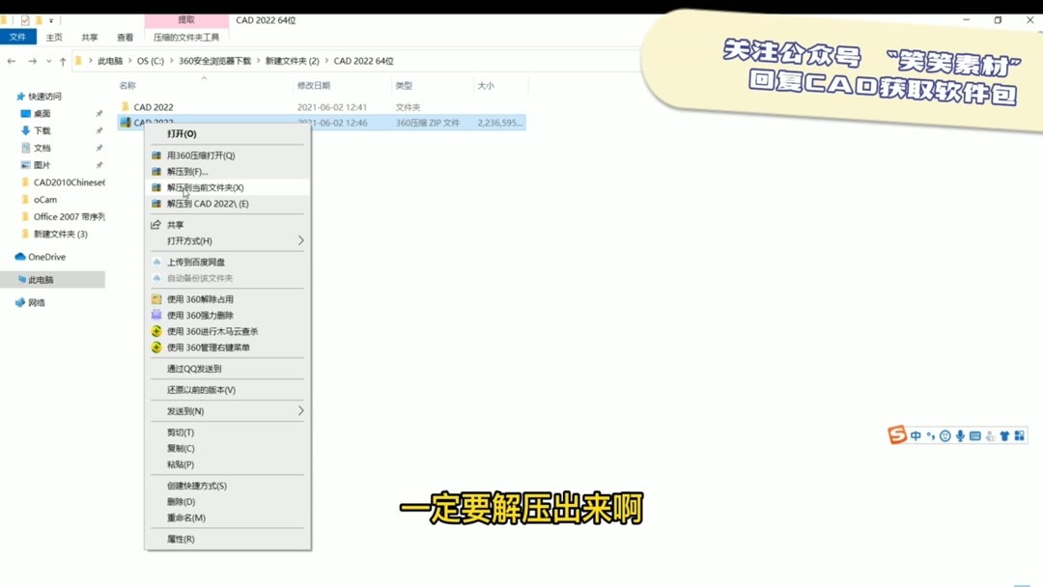Open the Sogou on-screen keyboard icon
The image size is (1043, 587).
(x=974, y=435)
